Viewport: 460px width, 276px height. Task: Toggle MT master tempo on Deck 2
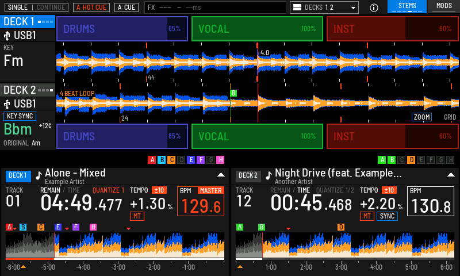(367, 216)
